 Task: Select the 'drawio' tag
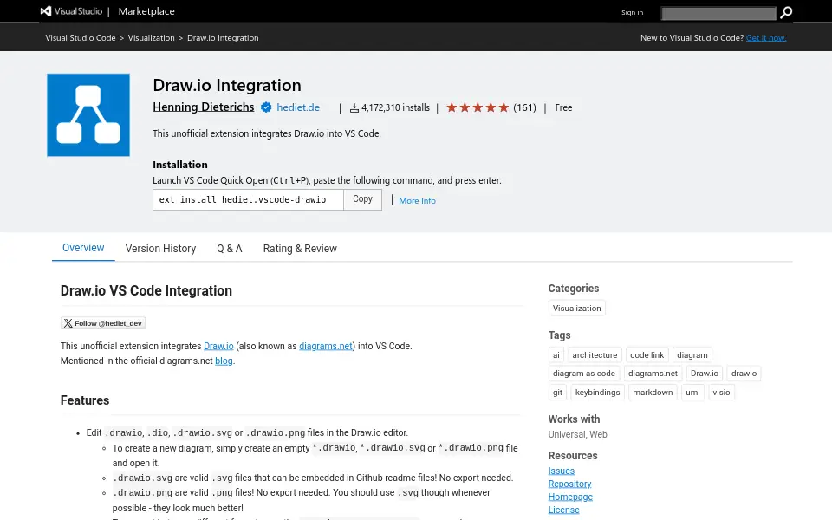pyautogui.click(x=744, y=374)
